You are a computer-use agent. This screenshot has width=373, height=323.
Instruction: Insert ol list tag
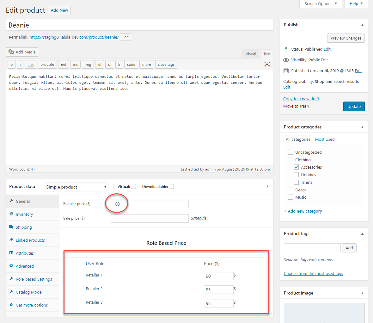[110, 65]
